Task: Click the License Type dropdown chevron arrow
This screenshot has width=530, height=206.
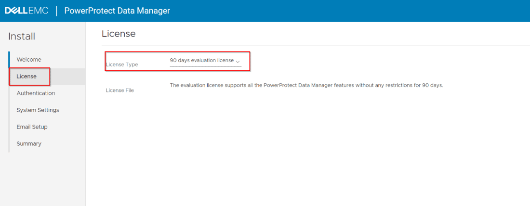Action: click(238, 62)
